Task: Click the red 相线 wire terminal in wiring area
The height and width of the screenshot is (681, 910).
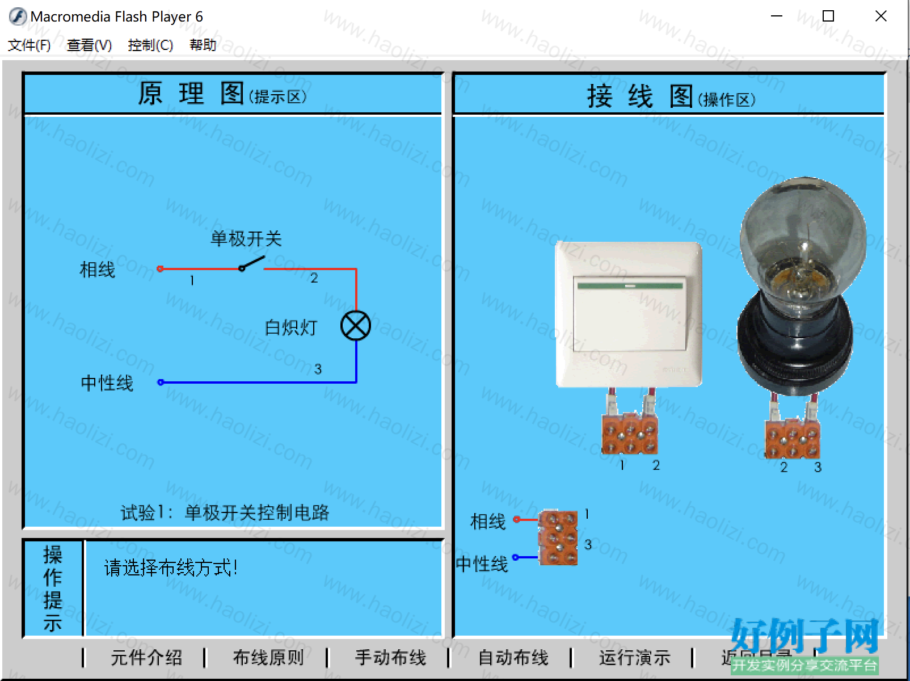Action: click(516, 519)
